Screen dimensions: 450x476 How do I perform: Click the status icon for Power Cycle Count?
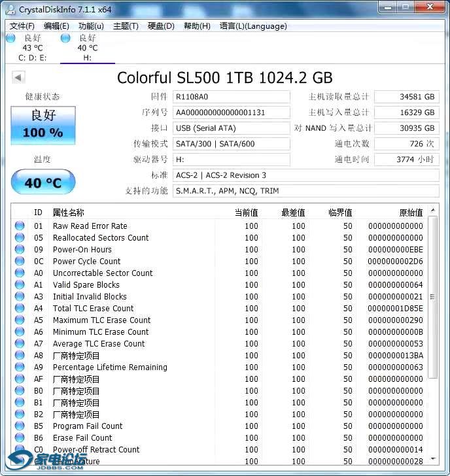click(x=20, y=261)
